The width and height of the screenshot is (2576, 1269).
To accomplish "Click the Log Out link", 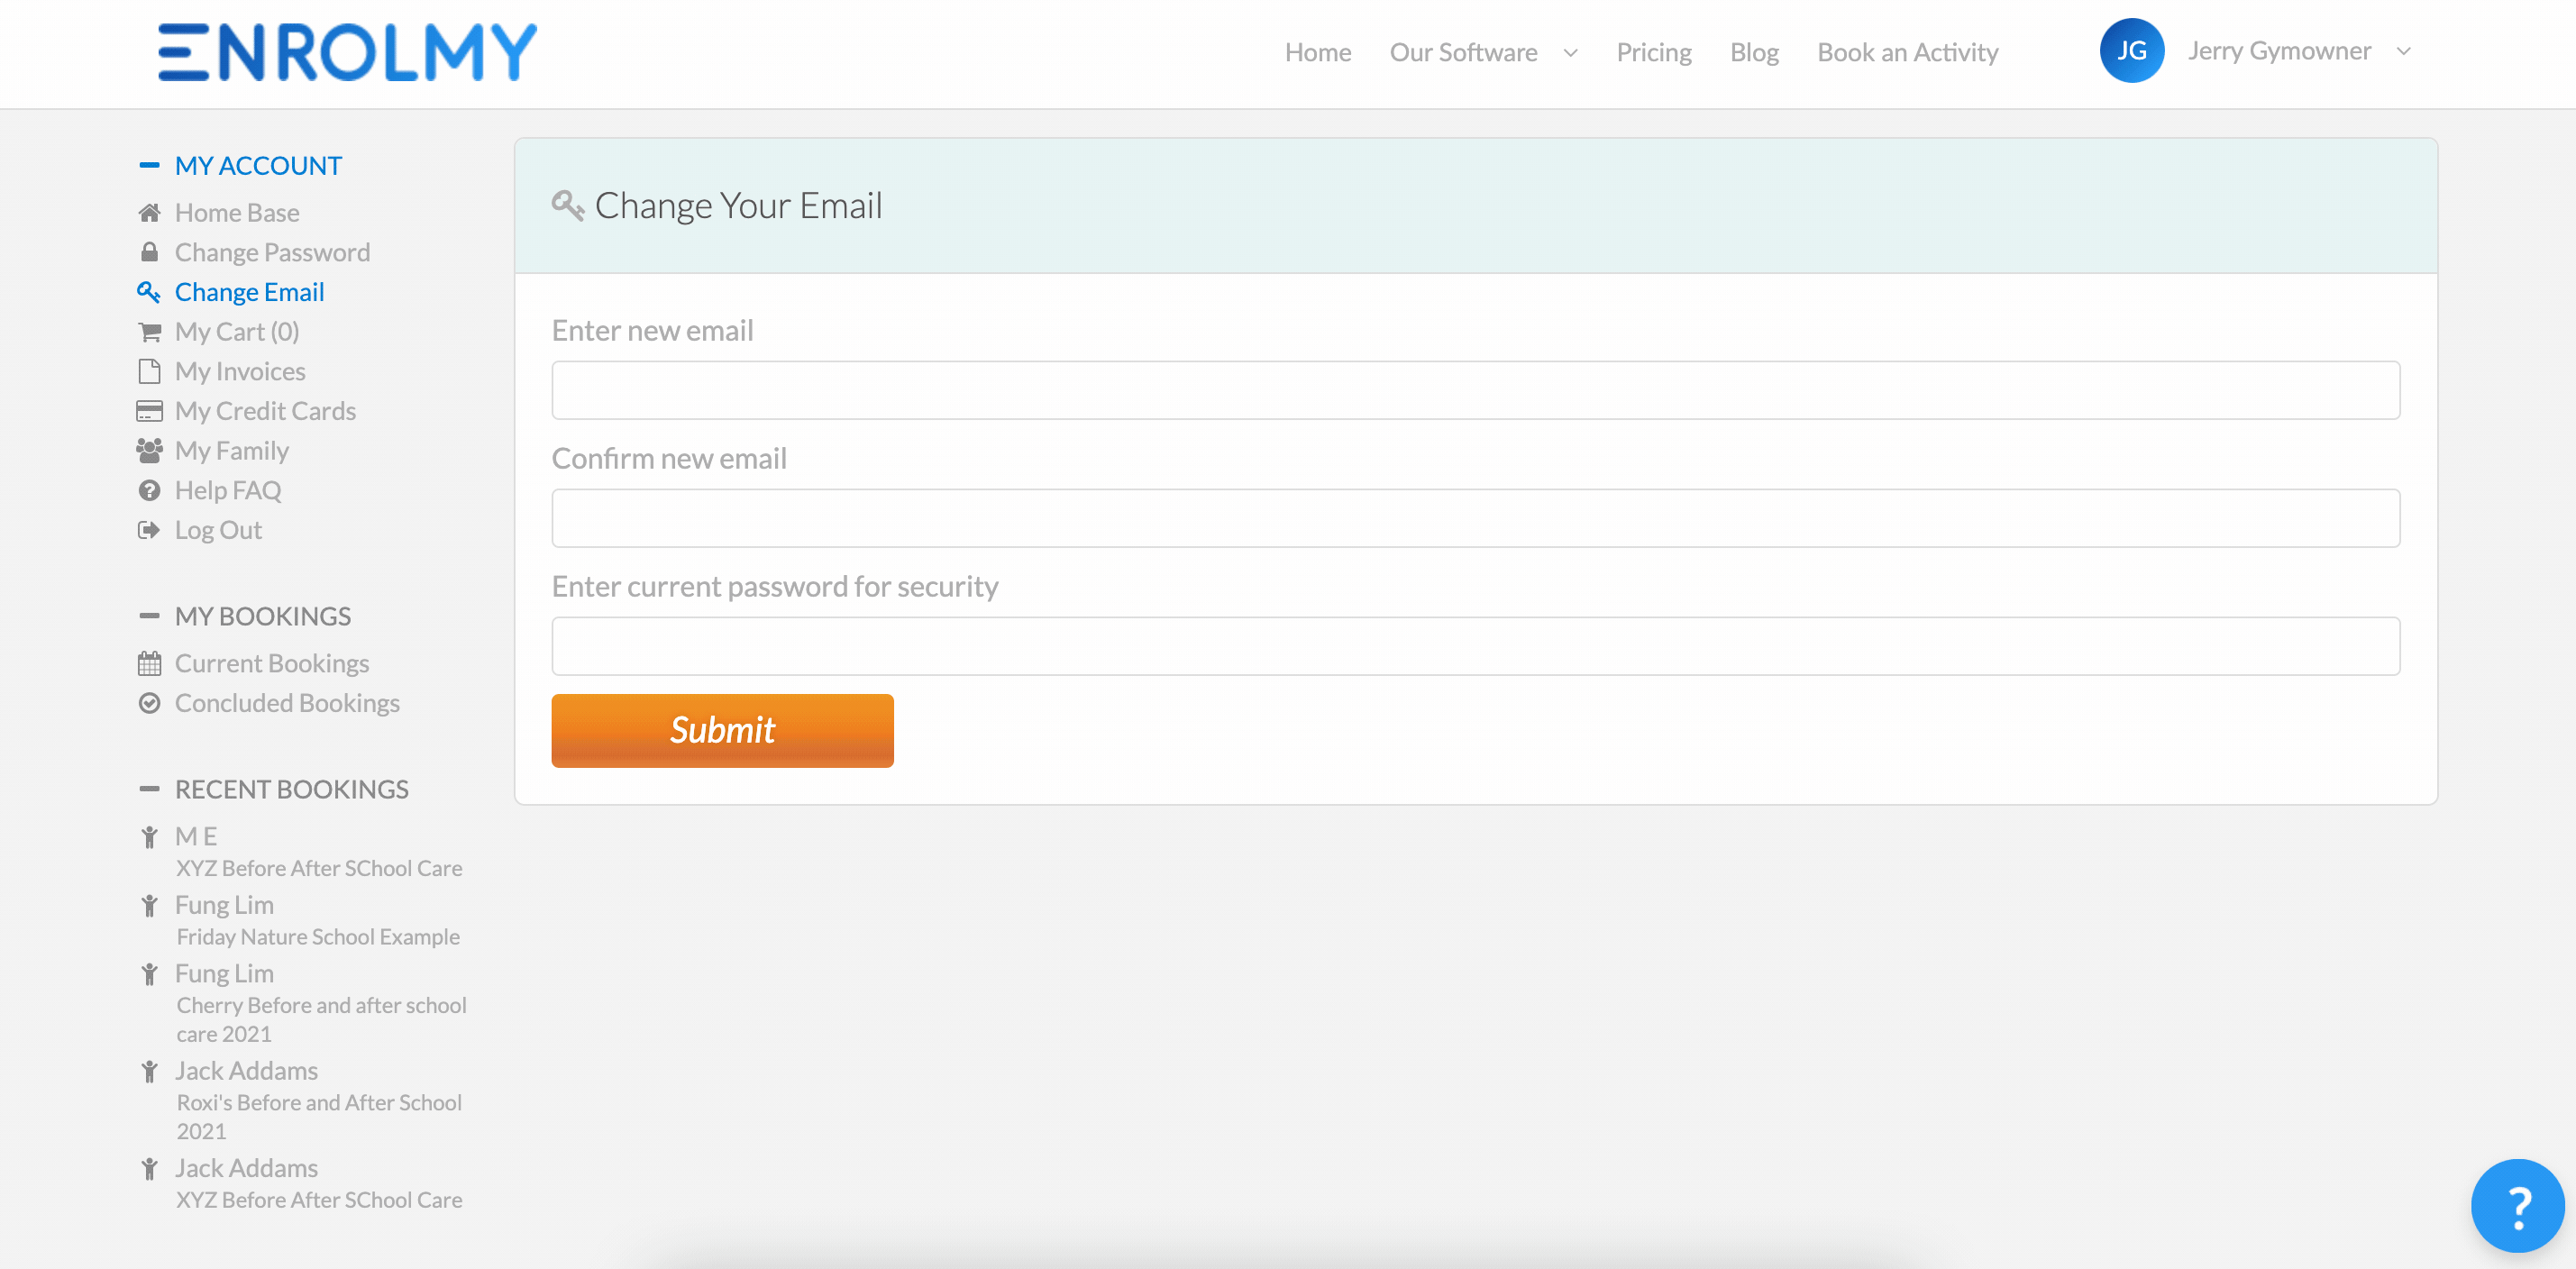I will point(218,530).
